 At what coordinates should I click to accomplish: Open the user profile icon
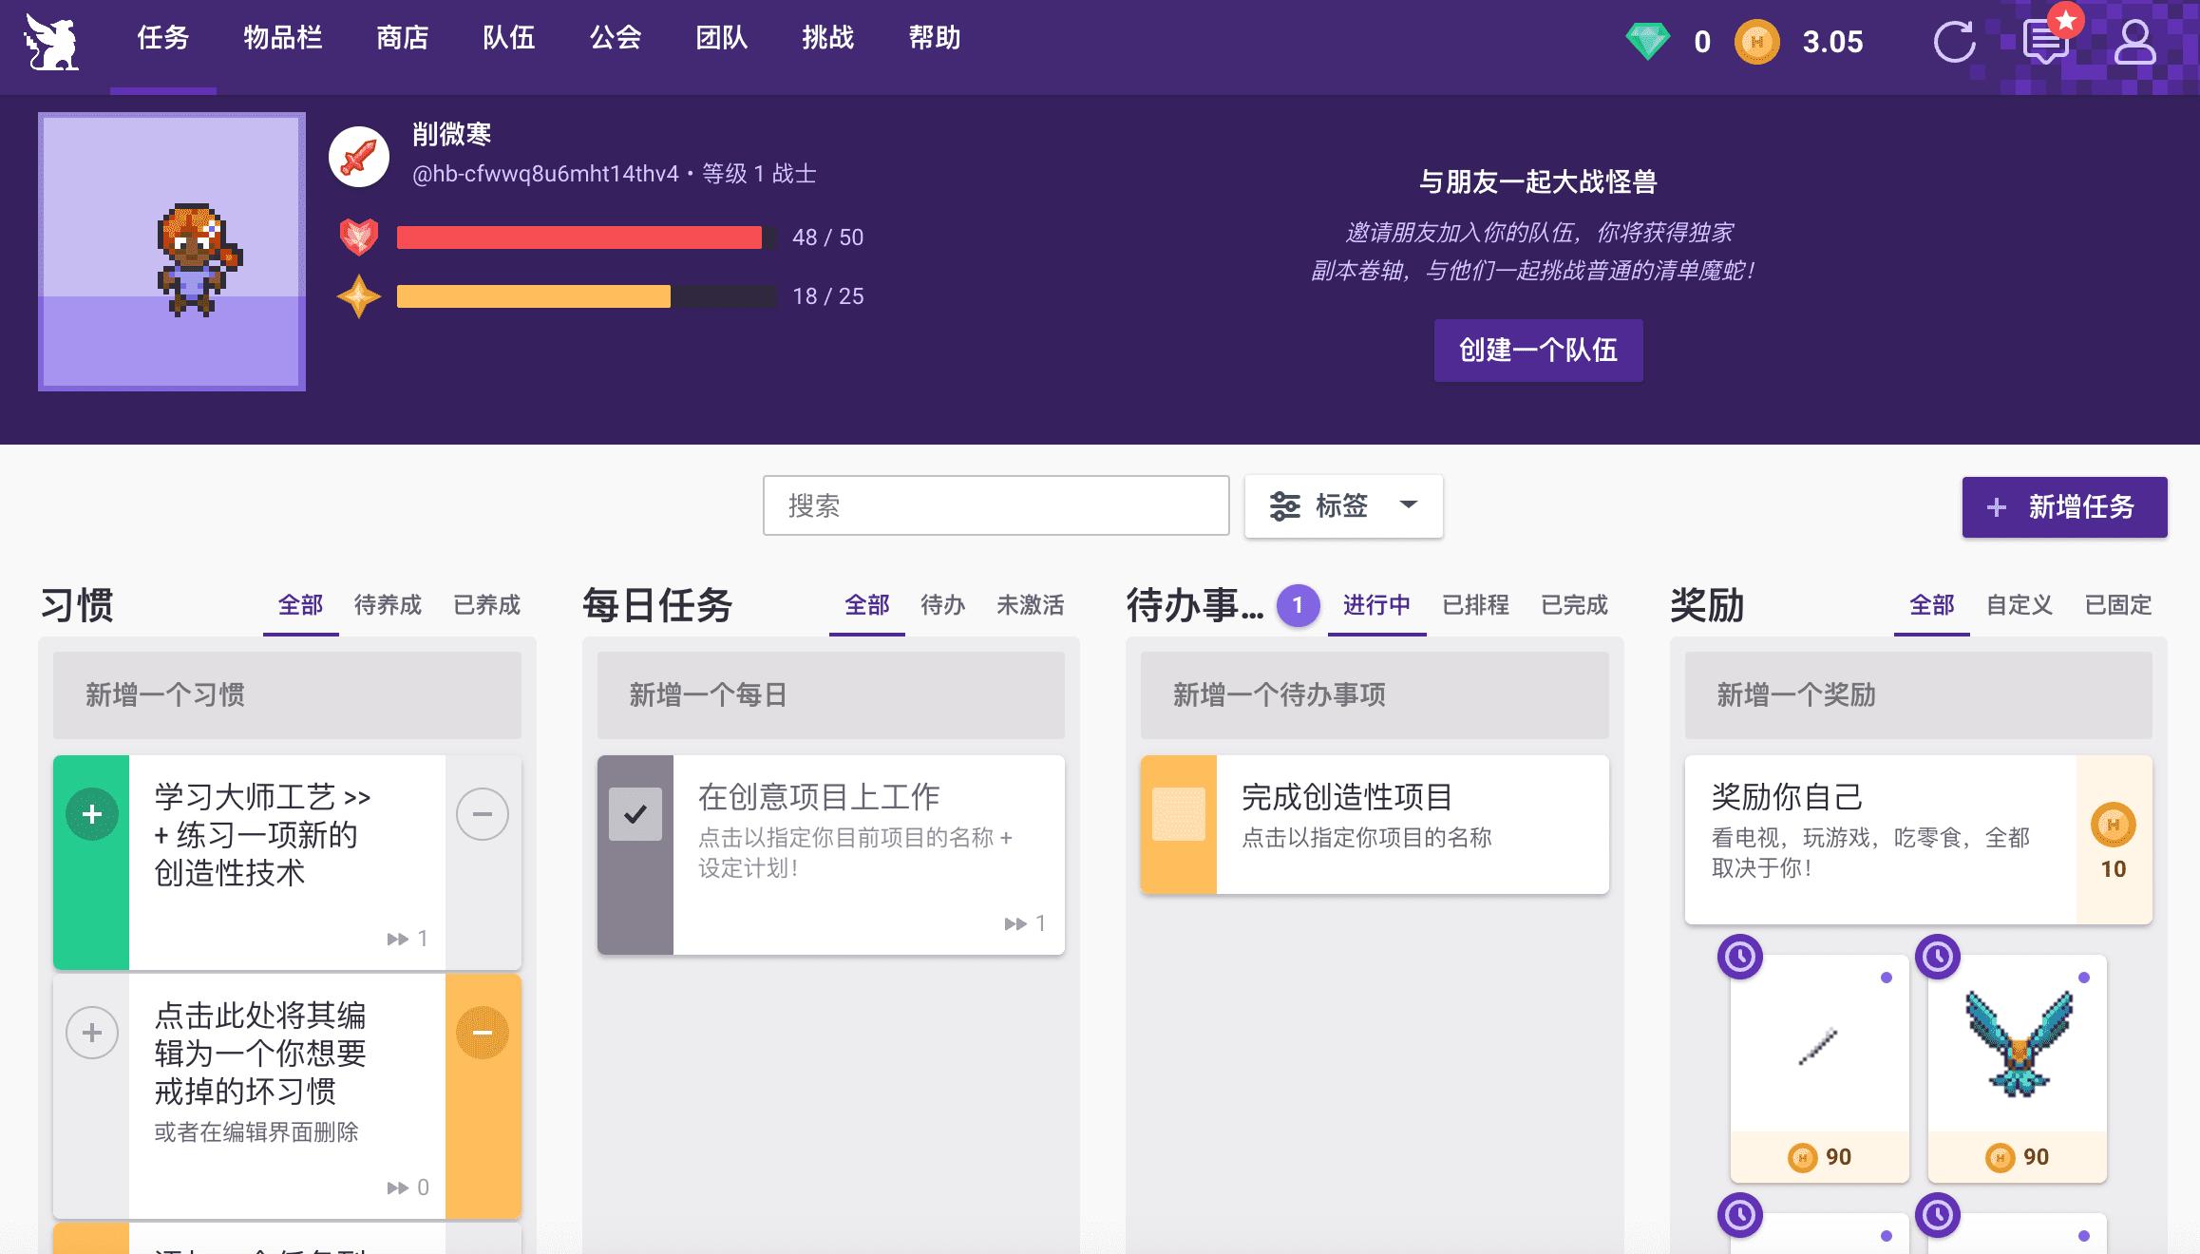[2137, 42]
